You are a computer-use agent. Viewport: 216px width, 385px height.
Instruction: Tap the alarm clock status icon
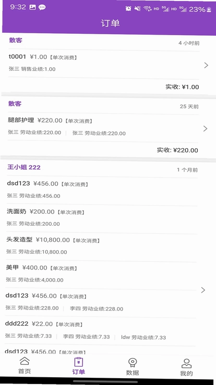point(128,9)
